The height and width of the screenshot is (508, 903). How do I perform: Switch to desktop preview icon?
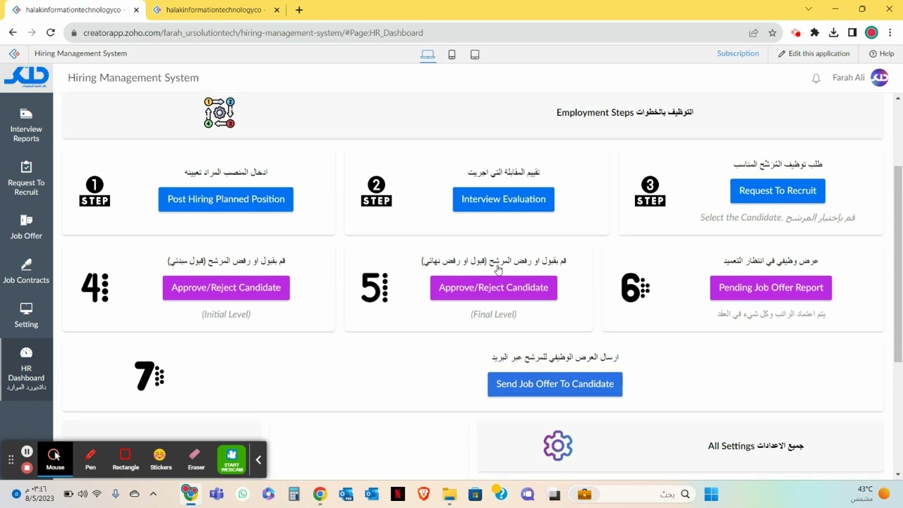click(428, 54)
